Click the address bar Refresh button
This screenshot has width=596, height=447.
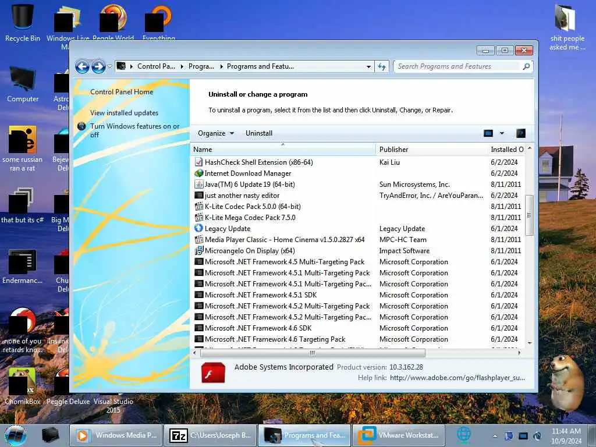[x=382, y=67]
